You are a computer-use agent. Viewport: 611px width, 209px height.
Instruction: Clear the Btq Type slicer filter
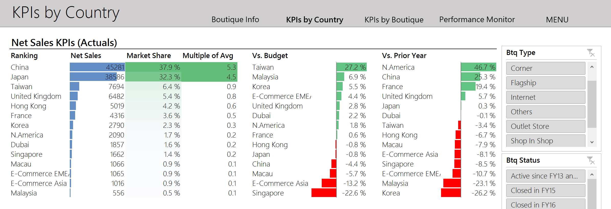[591, 53]
